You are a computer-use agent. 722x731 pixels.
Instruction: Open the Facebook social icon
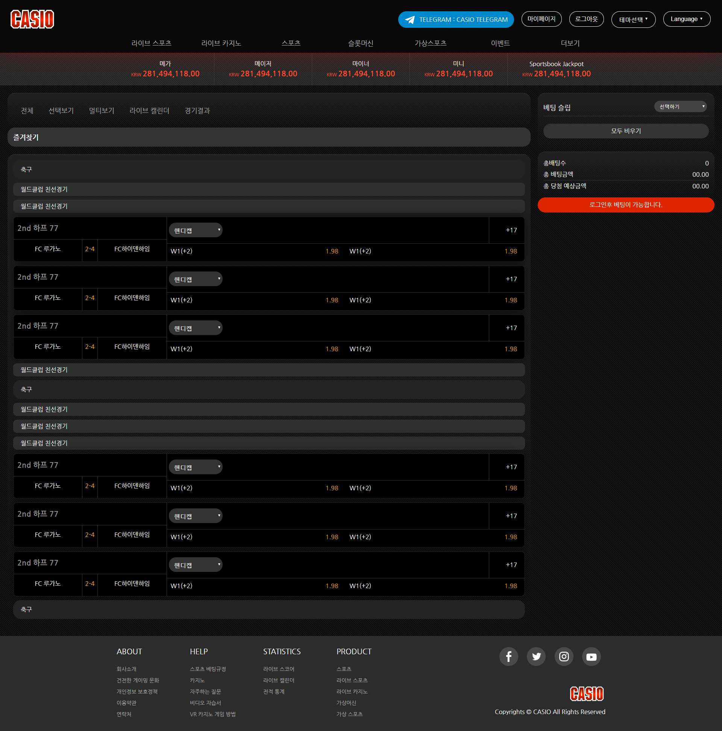coord(508,657)
